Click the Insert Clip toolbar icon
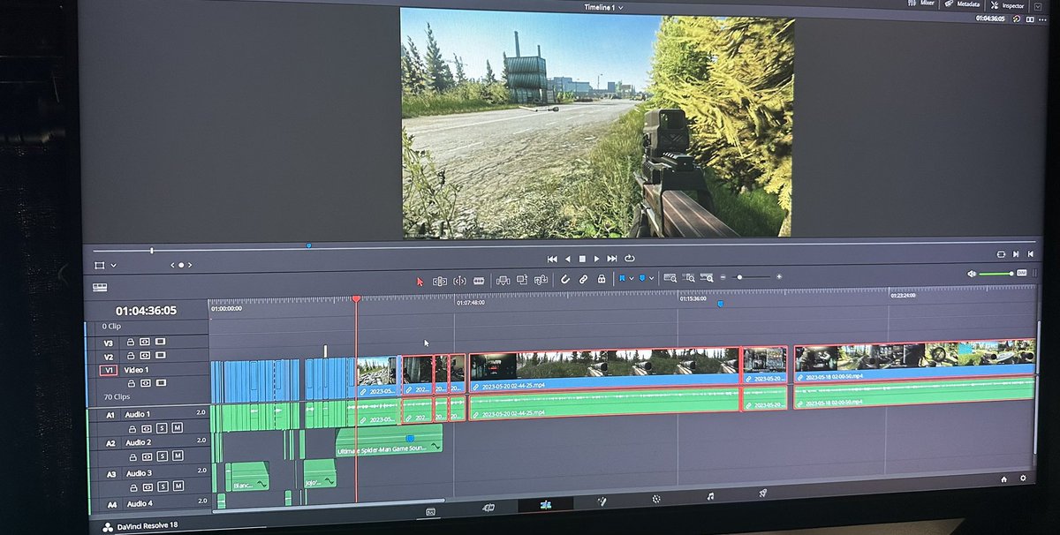This screenshot has width=1060, height=535. [503, 280]
